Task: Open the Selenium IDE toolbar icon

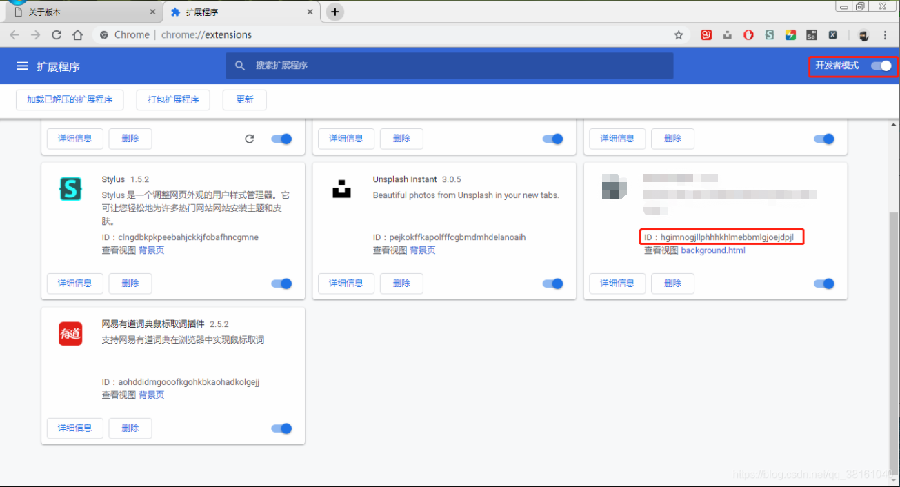Action: pyautogui.click(x=811, y=34)
